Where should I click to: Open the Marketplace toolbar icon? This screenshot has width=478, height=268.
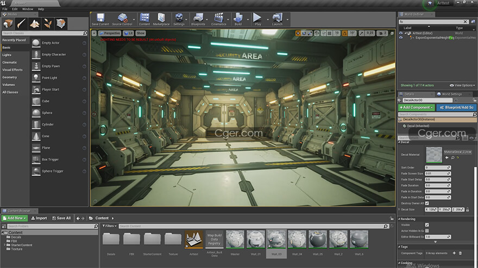point(161,19)
